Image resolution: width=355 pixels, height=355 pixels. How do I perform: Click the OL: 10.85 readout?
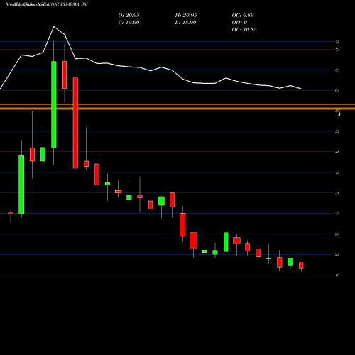click(x=244, y=30)
